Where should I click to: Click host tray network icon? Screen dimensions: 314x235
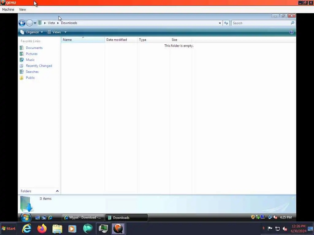(278, 228)
